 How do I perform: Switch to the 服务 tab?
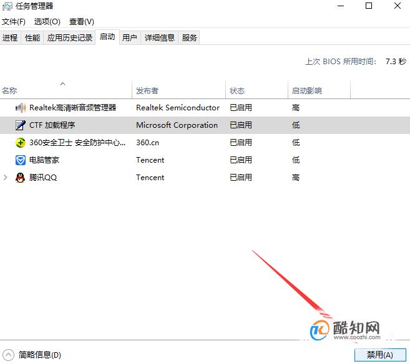tap(189, 38)
